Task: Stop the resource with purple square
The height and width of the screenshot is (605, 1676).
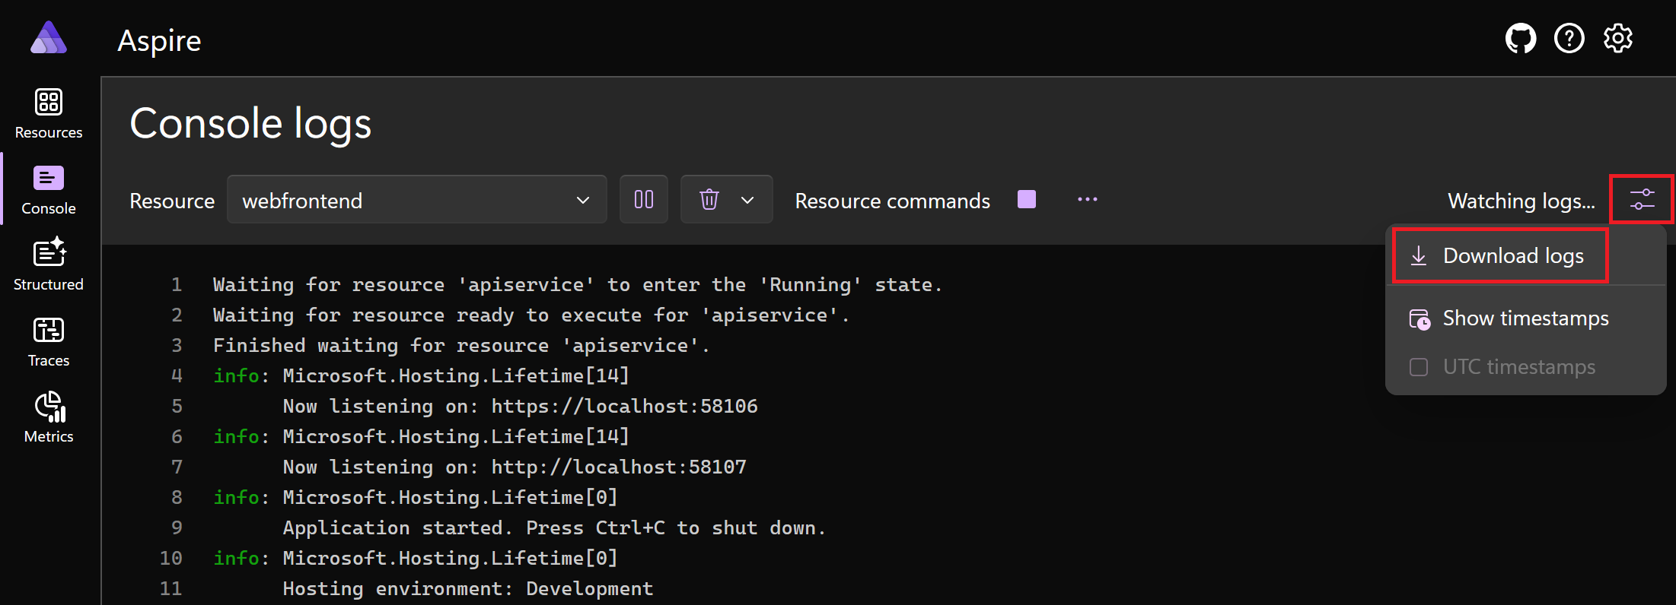Action: point(1027,199)
